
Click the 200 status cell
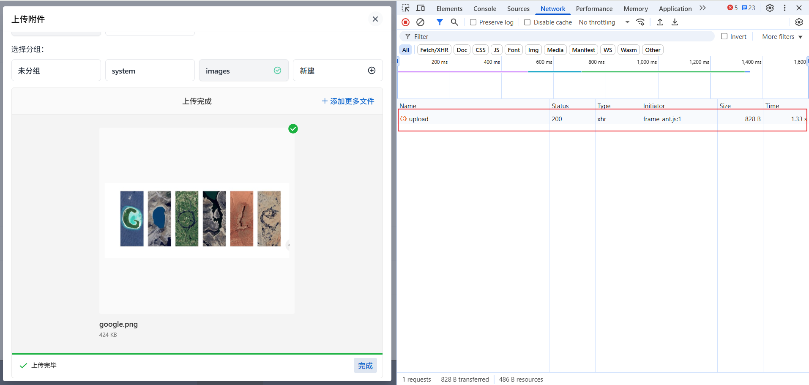pyautogui.click(x=572, y=119)
